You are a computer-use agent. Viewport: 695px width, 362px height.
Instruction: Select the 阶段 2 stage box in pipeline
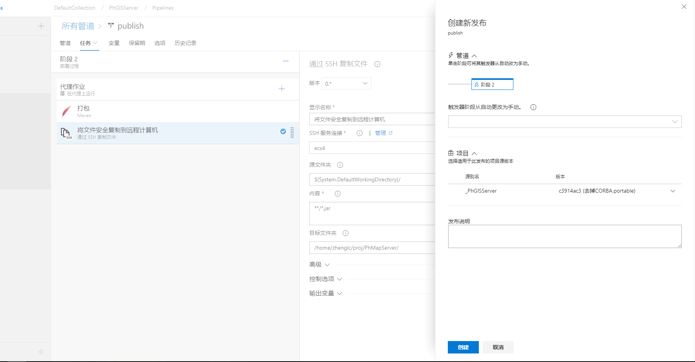pyautogui.click(x=492, y=84)
